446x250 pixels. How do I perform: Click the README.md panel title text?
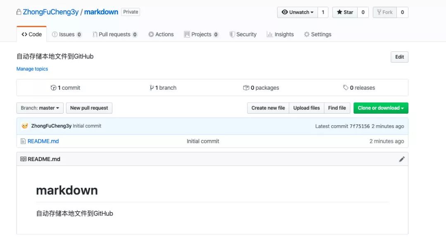coord(44,159)
